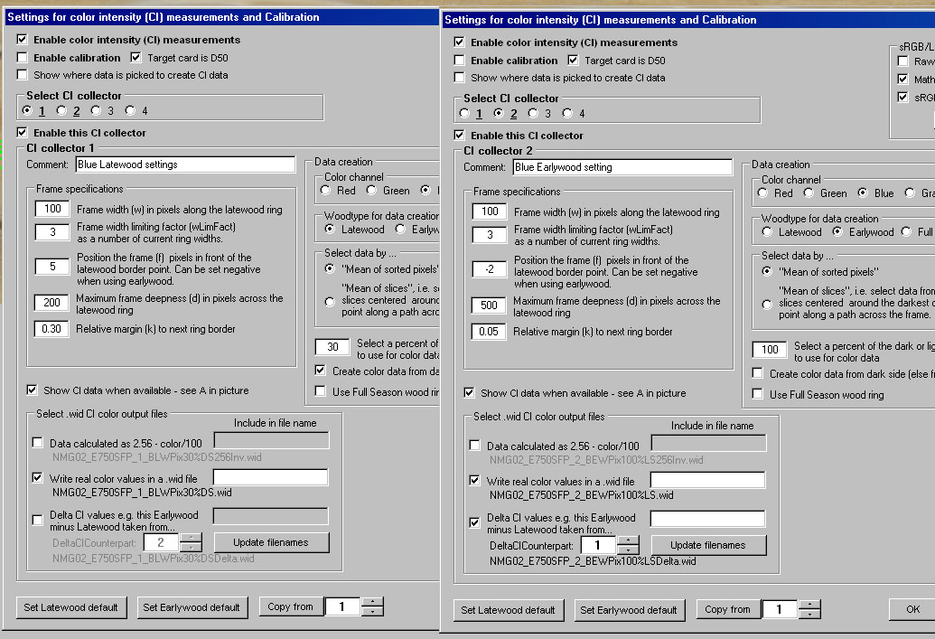The height and width of the screenshot is (639, 935).
Task: Check Data calculated as 2.56 - color/100 in left window
Action: click(38, 443)
